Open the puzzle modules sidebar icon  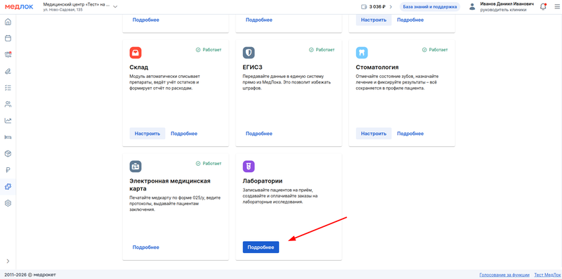coord(8,186)
